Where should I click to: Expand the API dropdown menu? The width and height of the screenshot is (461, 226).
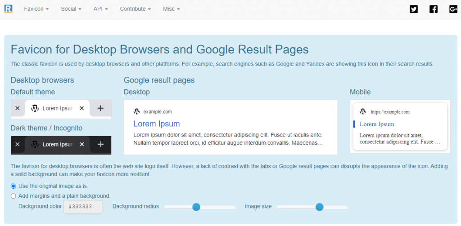click(100, 9)
